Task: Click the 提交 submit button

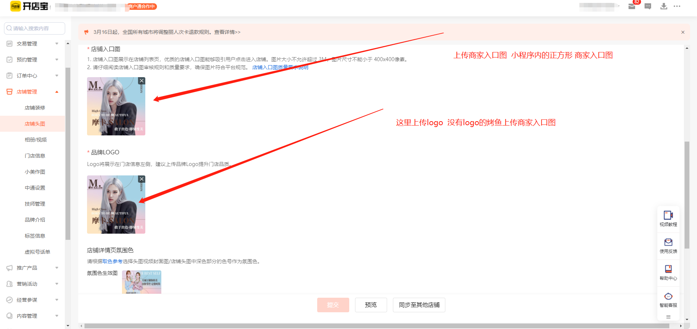Action: tap(333, 305)
